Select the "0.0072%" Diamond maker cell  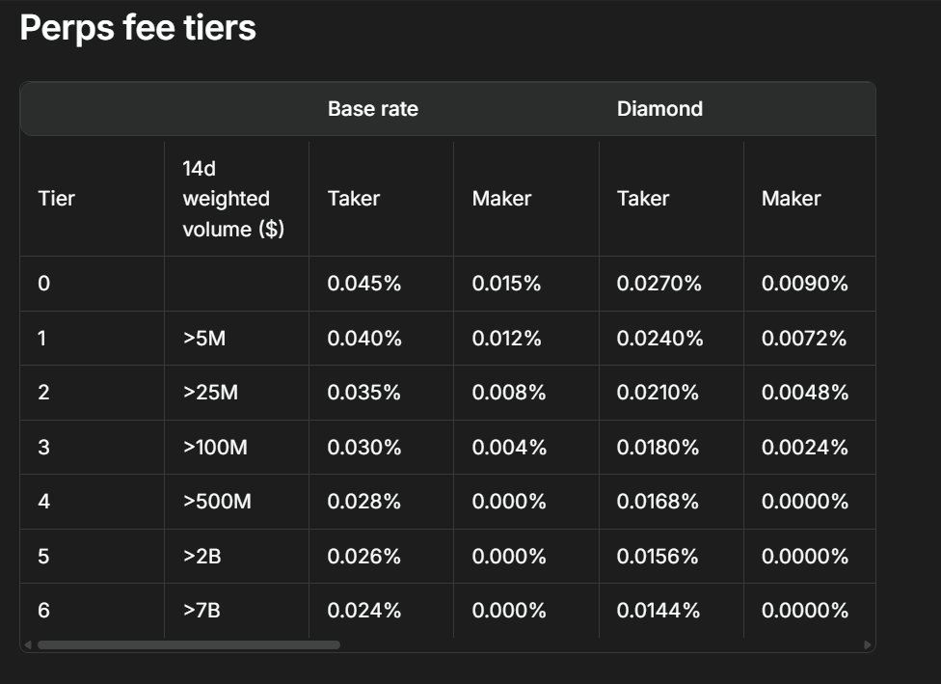tap(804, 339)
